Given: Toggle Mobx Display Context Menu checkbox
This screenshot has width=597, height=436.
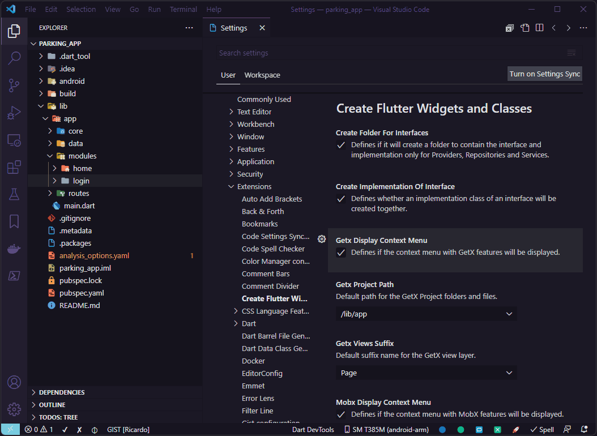Looking at the screenshot, I should point(341,414).
